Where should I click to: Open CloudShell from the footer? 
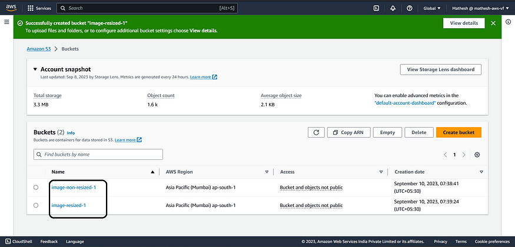[x=19, y=242]
